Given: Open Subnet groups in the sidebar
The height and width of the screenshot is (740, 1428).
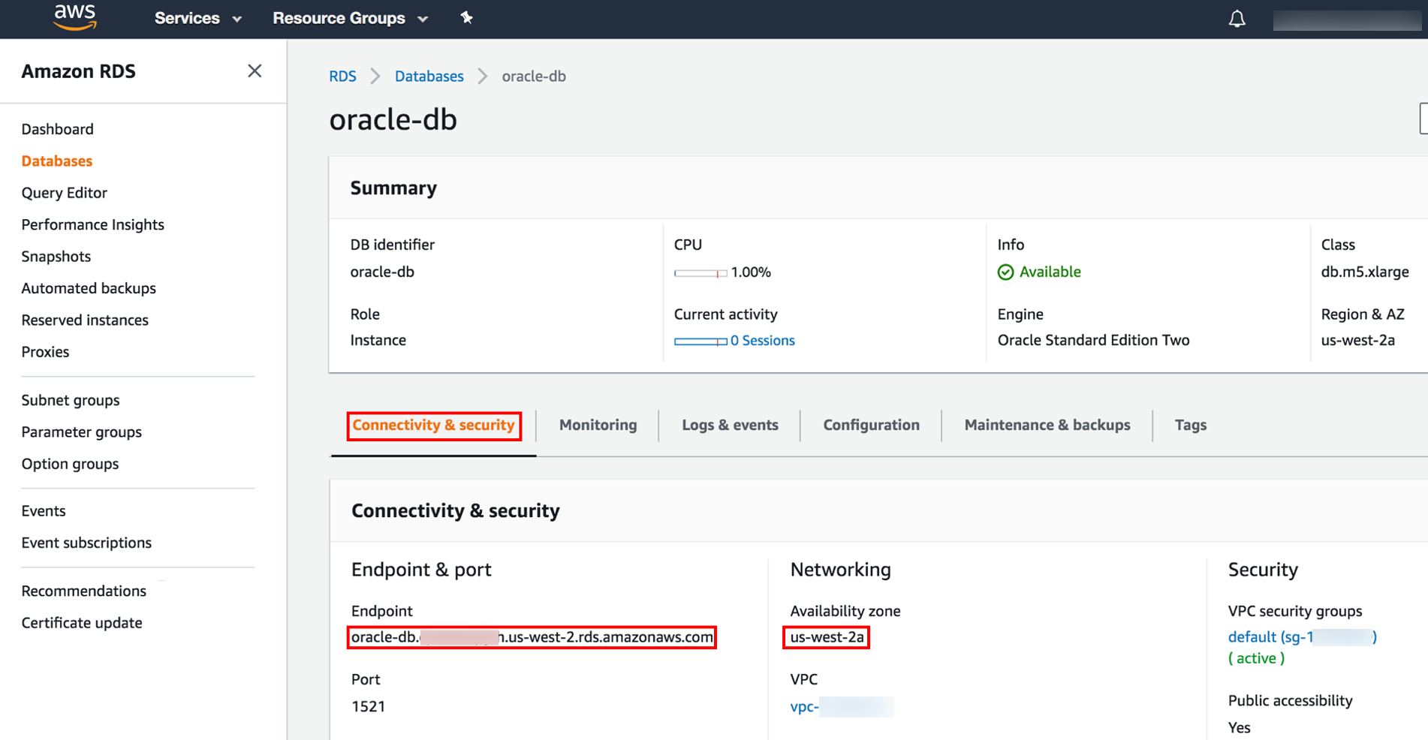Looking at the screenshot, I should point(71,401).
